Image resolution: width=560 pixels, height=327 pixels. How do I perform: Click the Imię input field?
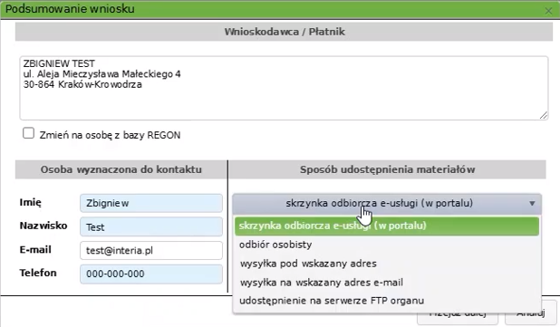point(151,203)
